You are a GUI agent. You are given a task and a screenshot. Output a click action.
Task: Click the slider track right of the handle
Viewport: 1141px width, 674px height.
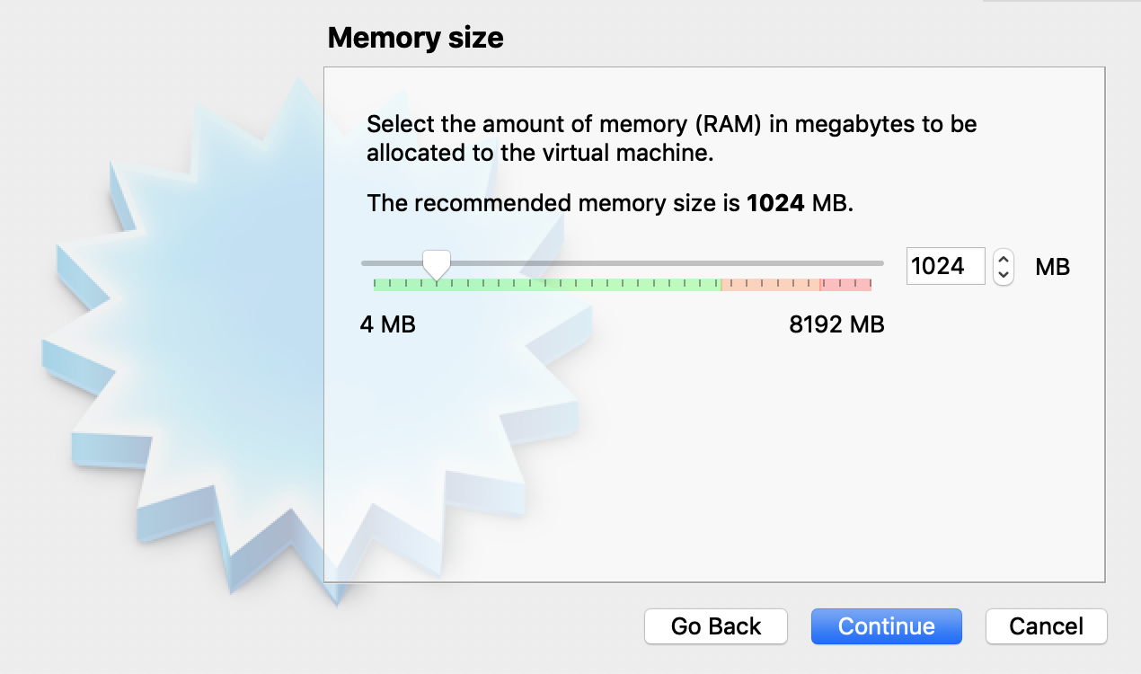point(656,263)
